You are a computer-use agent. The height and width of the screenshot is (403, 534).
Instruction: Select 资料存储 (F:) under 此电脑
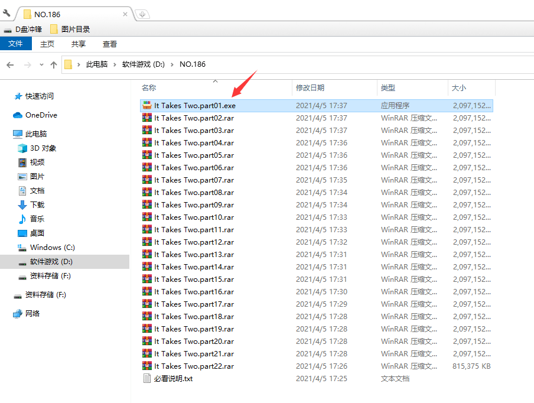pyautogui.click(x=50, y=276)
